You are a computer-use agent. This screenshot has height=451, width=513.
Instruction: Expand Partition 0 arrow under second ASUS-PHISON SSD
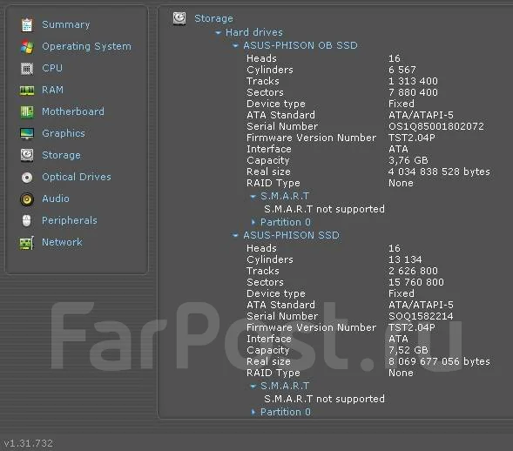253,412
